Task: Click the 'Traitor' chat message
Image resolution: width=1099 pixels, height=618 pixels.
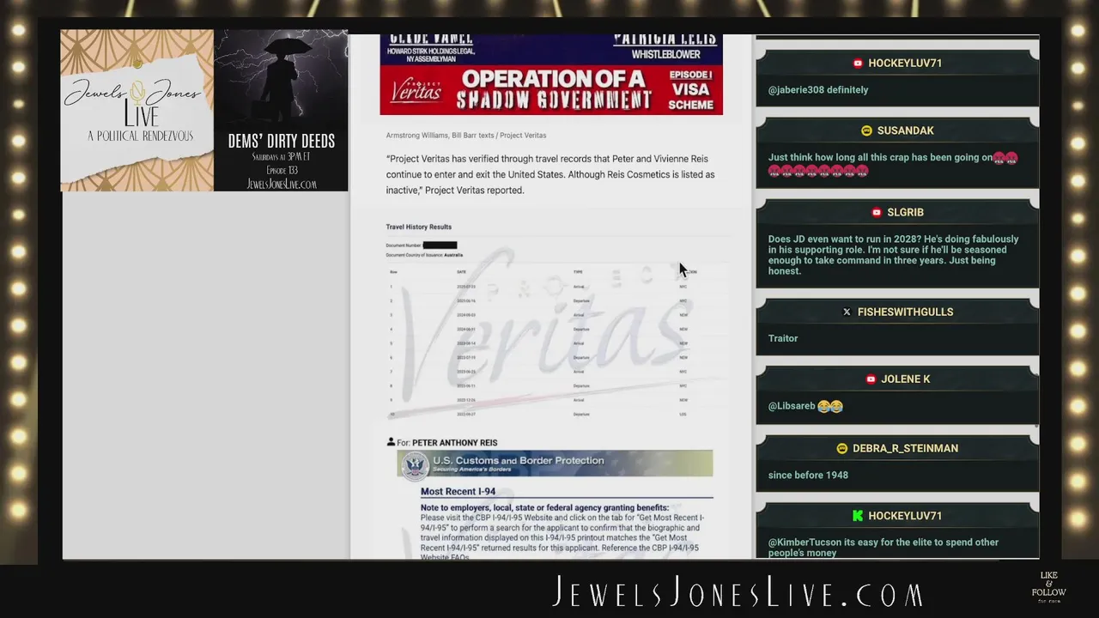Action: click(783, 338)
